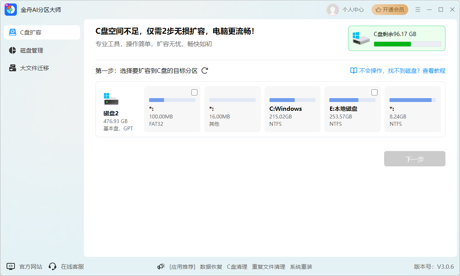
Task: Click the refresh icon beside 第一步
Action: pos(205,71)
